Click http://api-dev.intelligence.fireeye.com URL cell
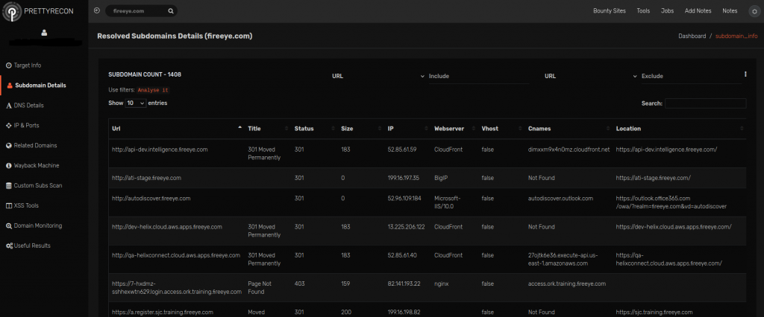The height and width of the screenshot is (317, 764). (160, 150)
